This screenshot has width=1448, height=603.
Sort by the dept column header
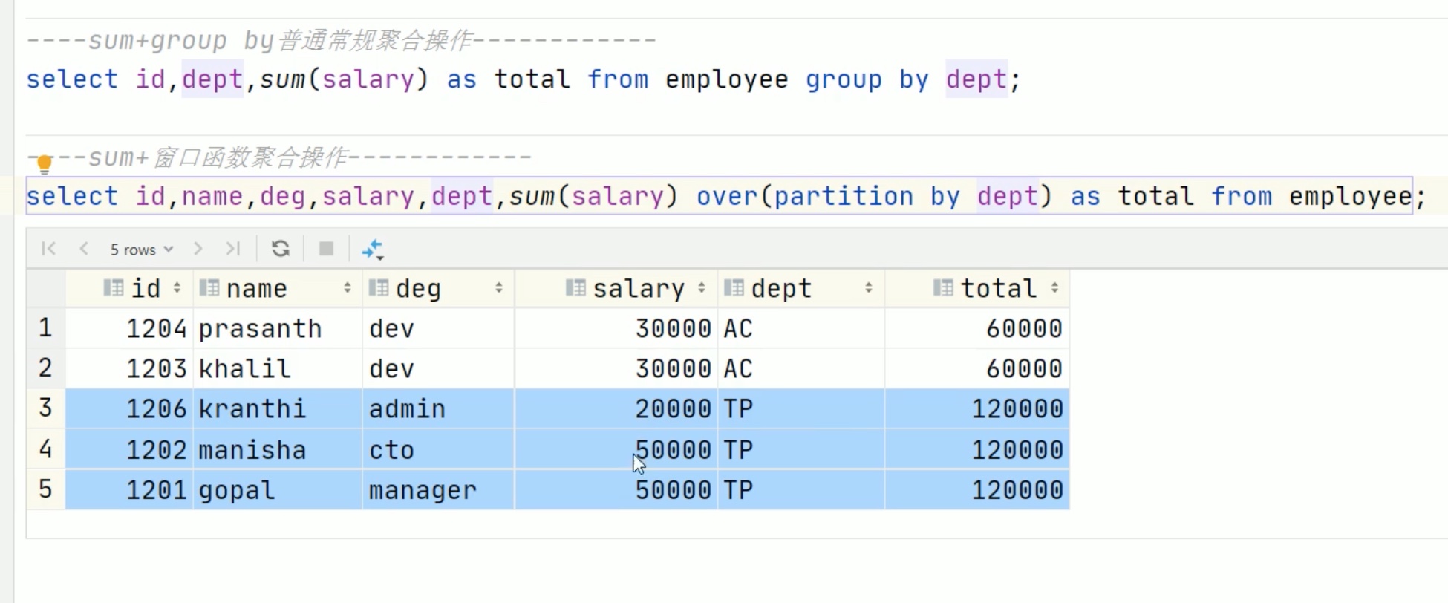801,288
